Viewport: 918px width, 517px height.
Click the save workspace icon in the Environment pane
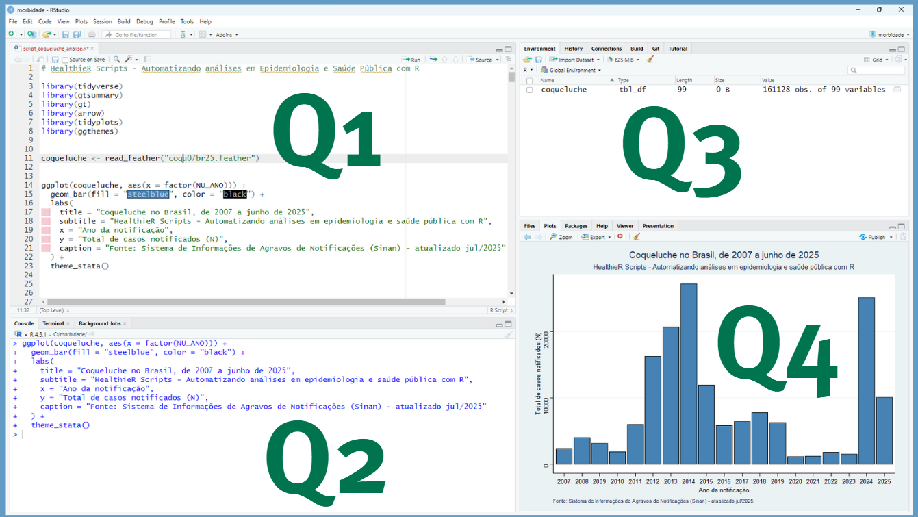pyautogui.click(x=538, y=60)
